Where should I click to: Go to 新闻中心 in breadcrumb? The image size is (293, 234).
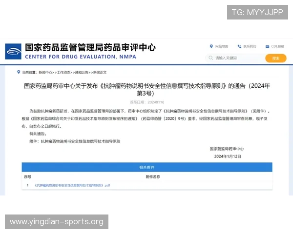point(45,73)
